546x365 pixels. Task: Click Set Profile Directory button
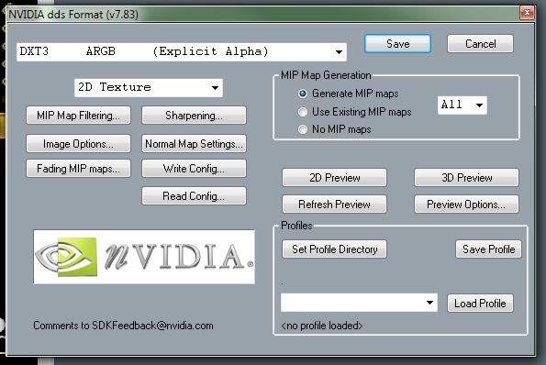point(334,249)
